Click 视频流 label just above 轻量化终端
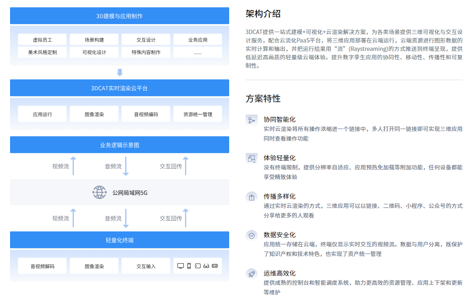 [61, 218]
